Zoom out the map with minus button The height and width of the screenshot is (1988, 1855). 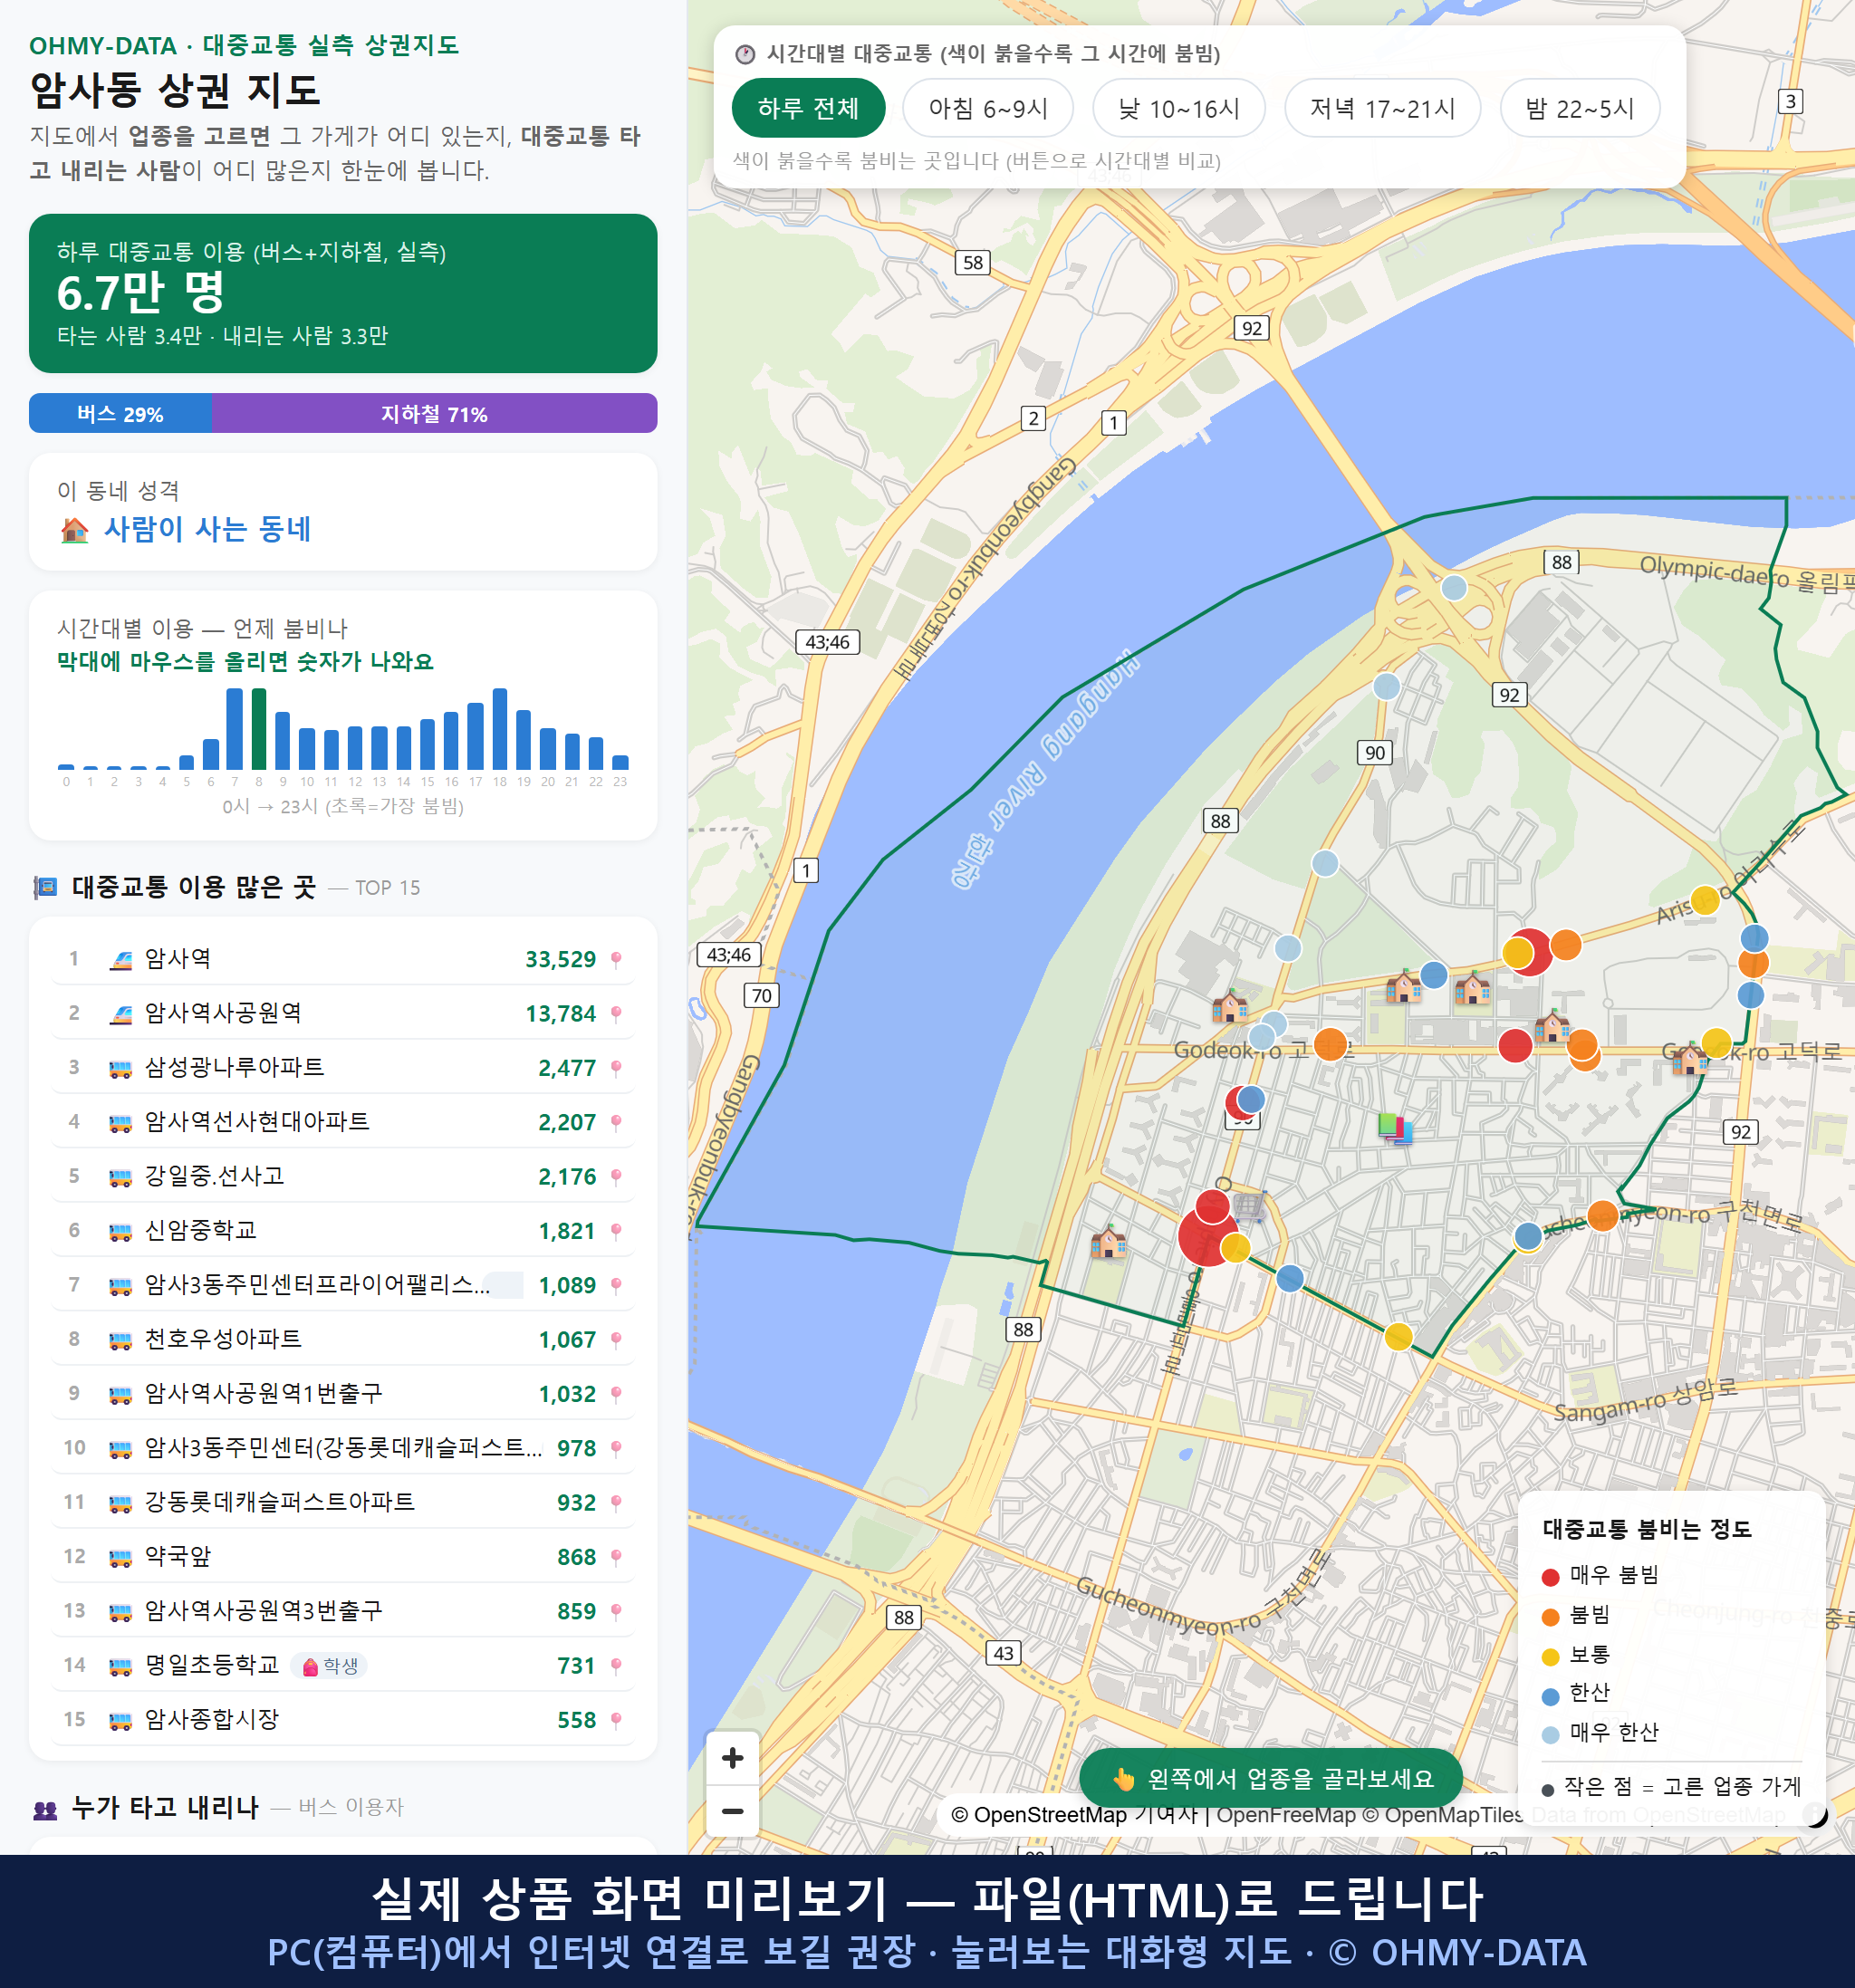point(732,1810)
